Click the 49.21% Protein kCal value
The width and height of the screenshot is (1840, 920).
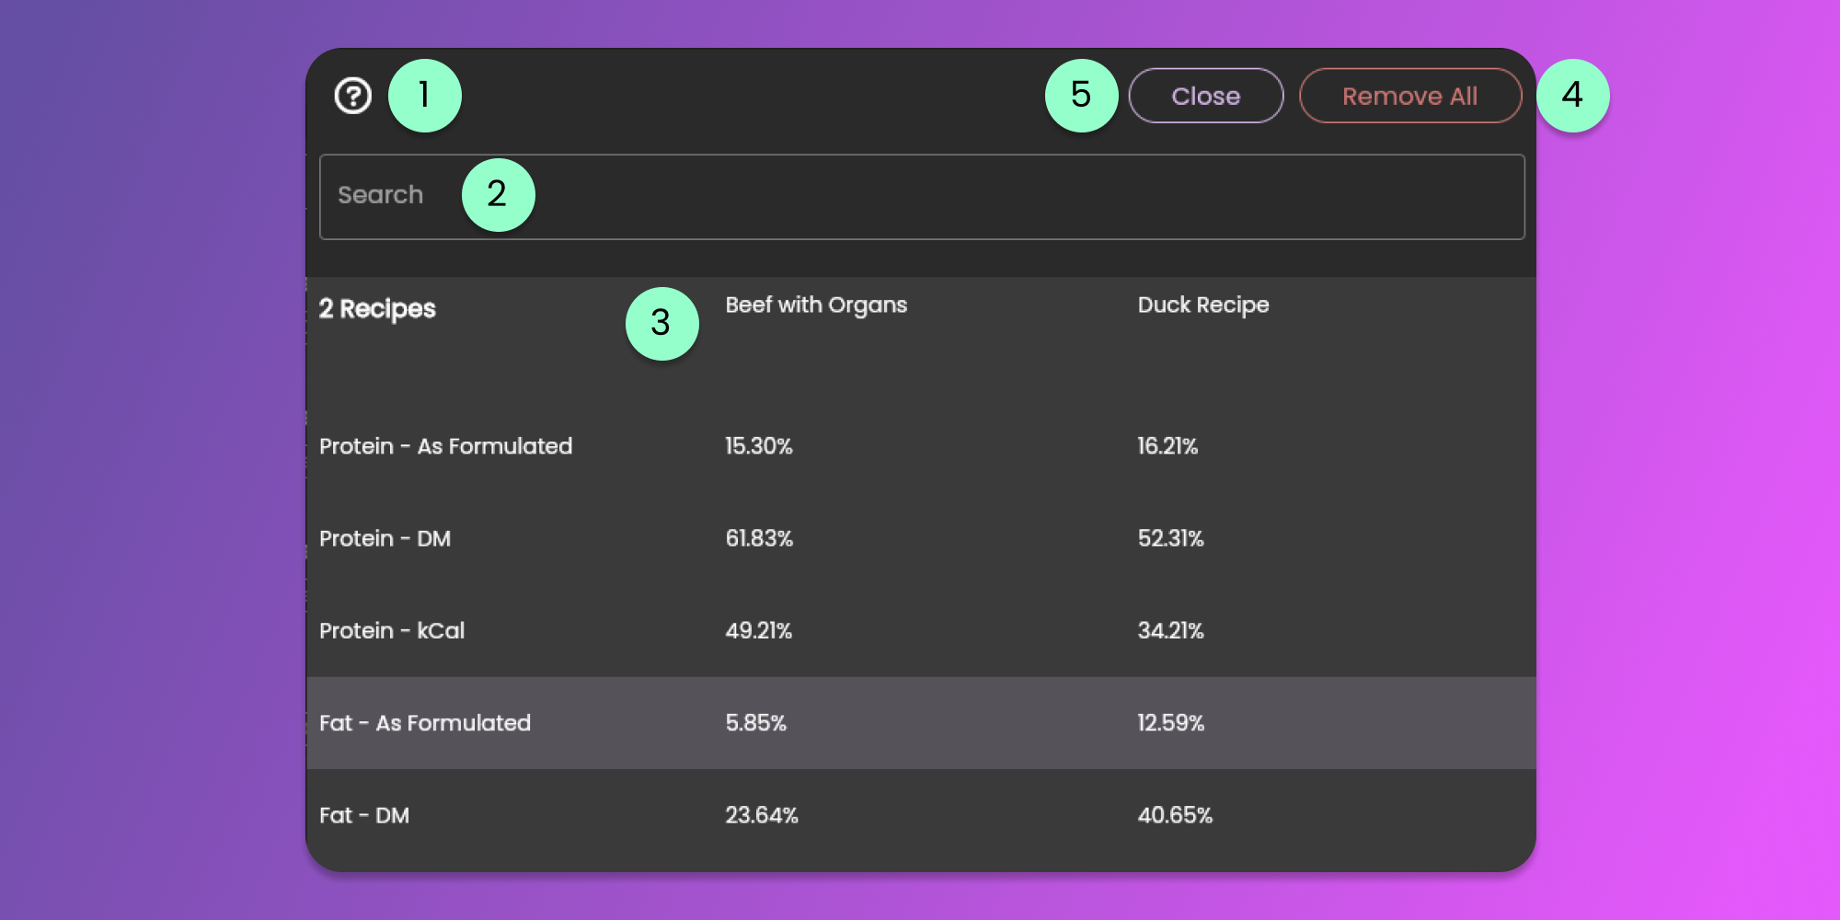tap(758, 631)
